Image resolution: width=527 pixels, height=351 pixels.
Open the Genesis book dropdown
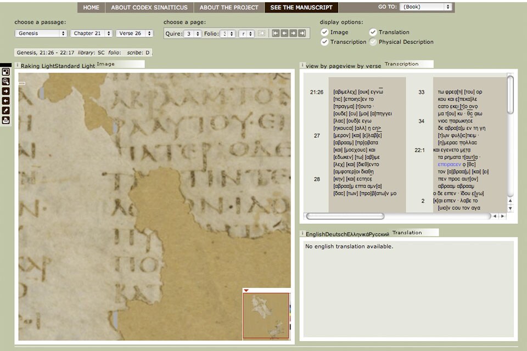(41, 33)
